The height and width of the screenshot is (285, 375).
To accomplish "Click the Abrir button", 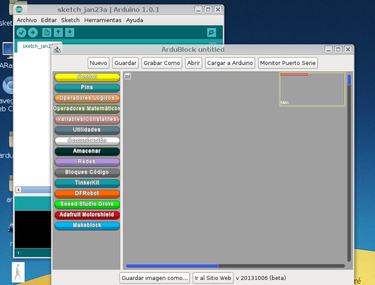I will pyautogui.click(x=194, y=63).
